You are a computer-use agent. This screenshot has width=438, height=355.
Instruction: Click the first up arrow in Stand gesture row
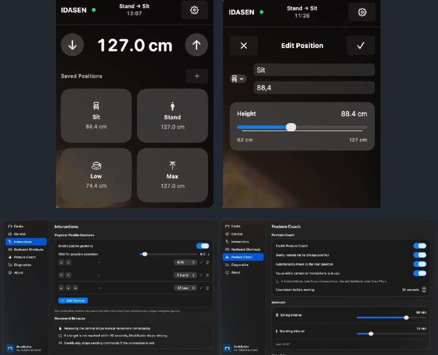tap(61, 275)
